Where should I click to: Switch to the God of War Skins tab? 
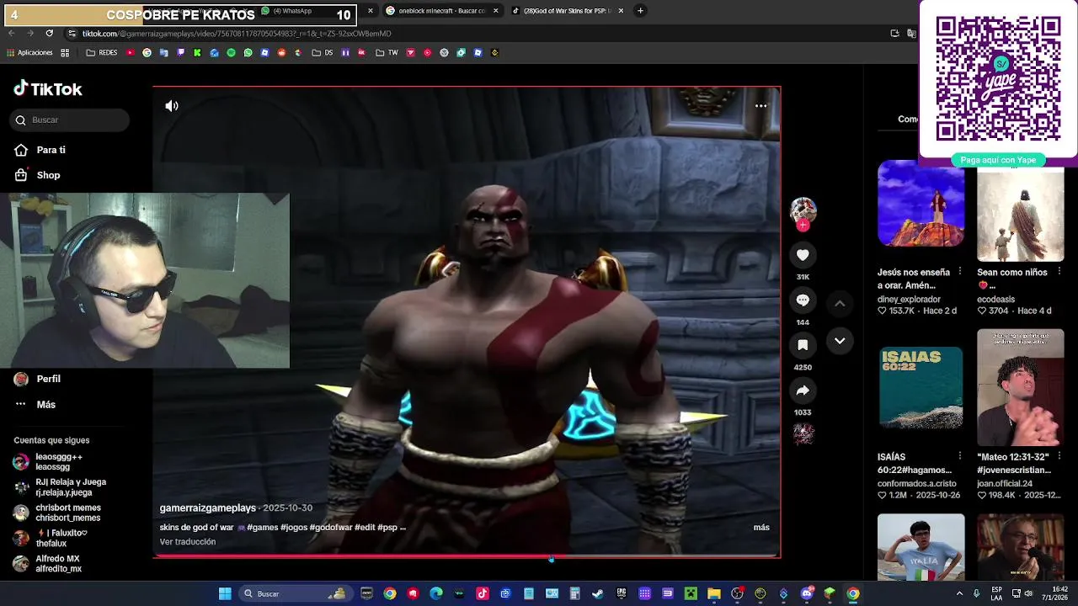point(566,11)
